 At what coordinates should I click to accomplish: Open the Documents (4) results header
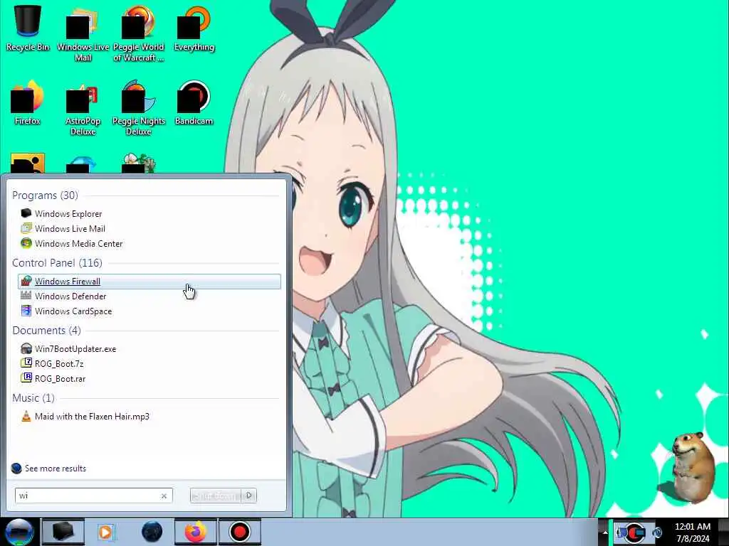[46, 330]
